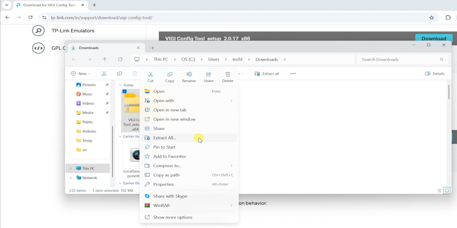
Task: Click the browser address bar URL
Action: click(x=102, y=17)
